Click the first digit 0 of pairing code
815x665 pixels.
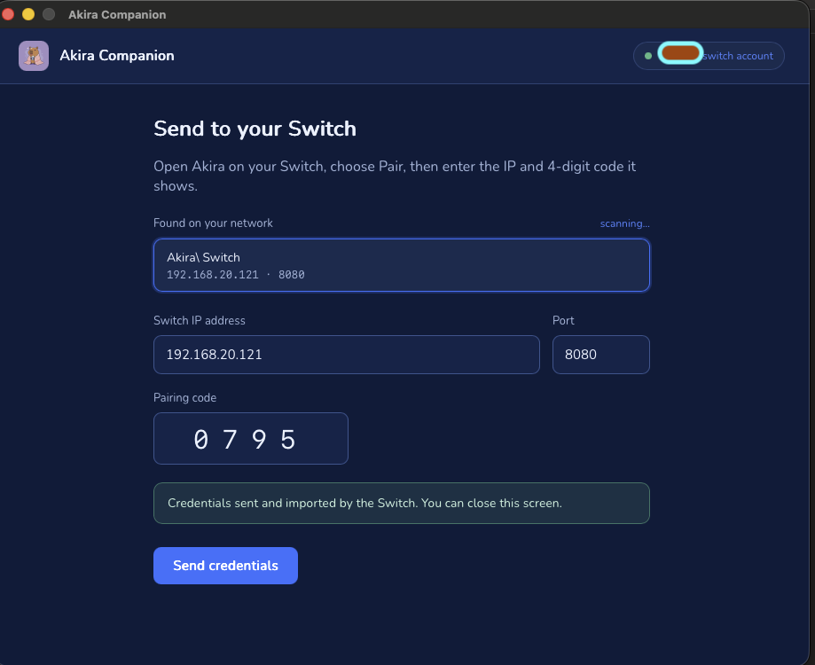(x=201, y=440)
